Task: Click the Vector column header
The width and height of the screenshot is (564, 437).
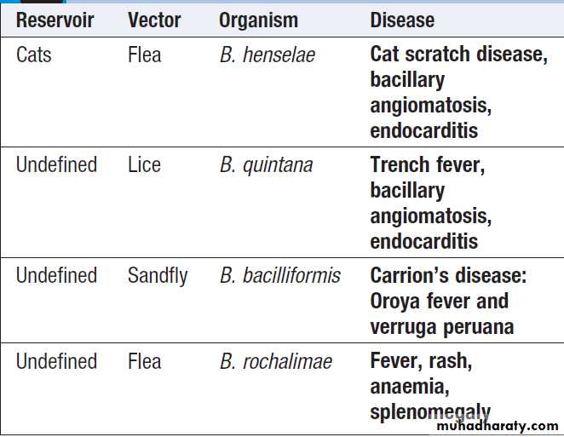Action: click(156, 20)
